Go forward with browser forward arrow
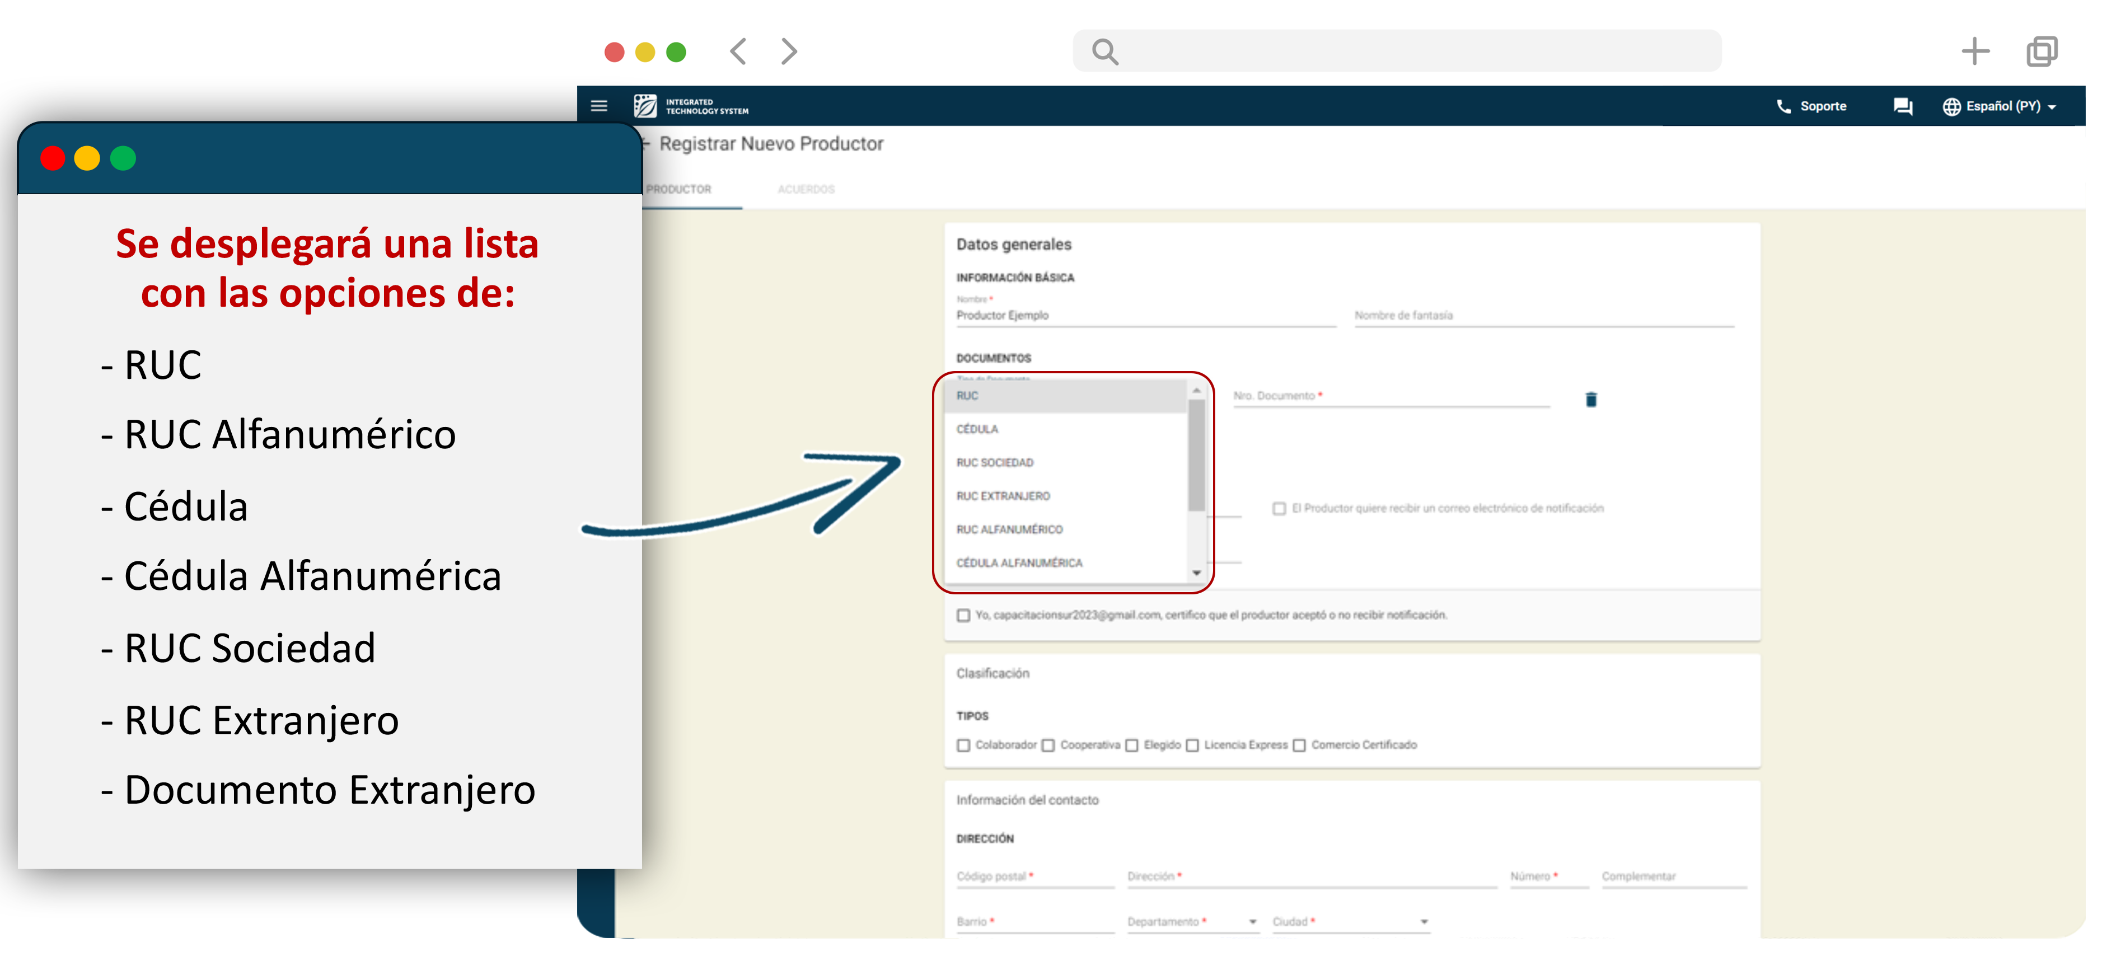The width and height of the screenshot is (2107, 957). [x=789, y=51]
